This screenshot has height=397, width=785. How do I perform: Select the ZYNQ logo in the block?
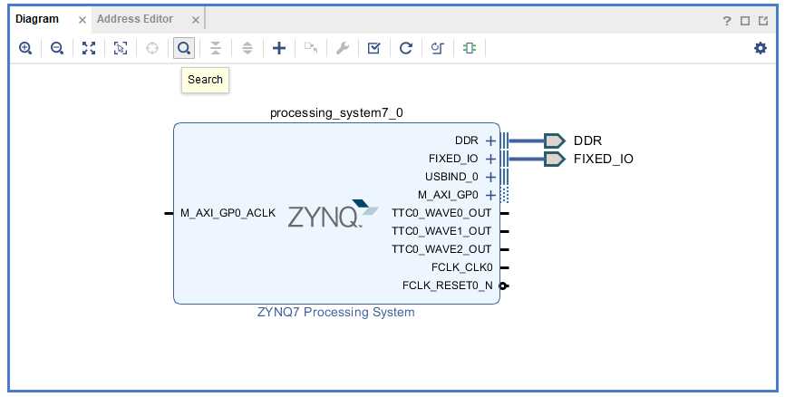click(333, 214)
